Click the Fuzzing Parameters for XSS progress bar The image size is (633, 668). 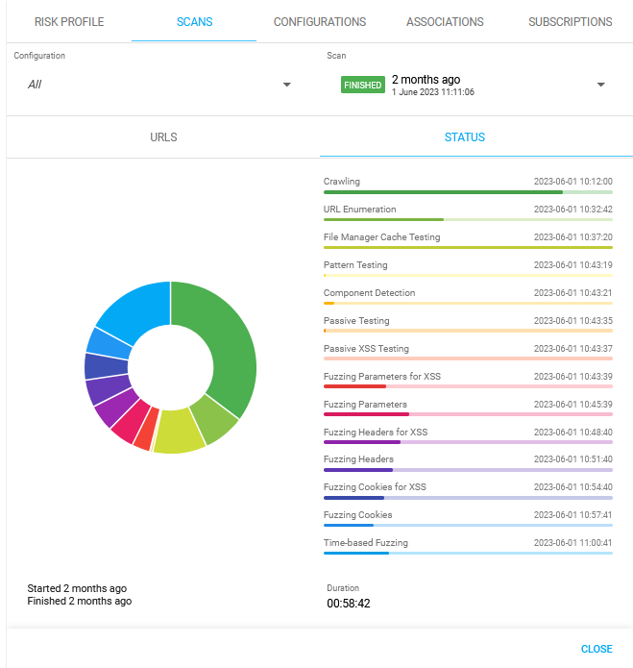[x=468, y=386]
